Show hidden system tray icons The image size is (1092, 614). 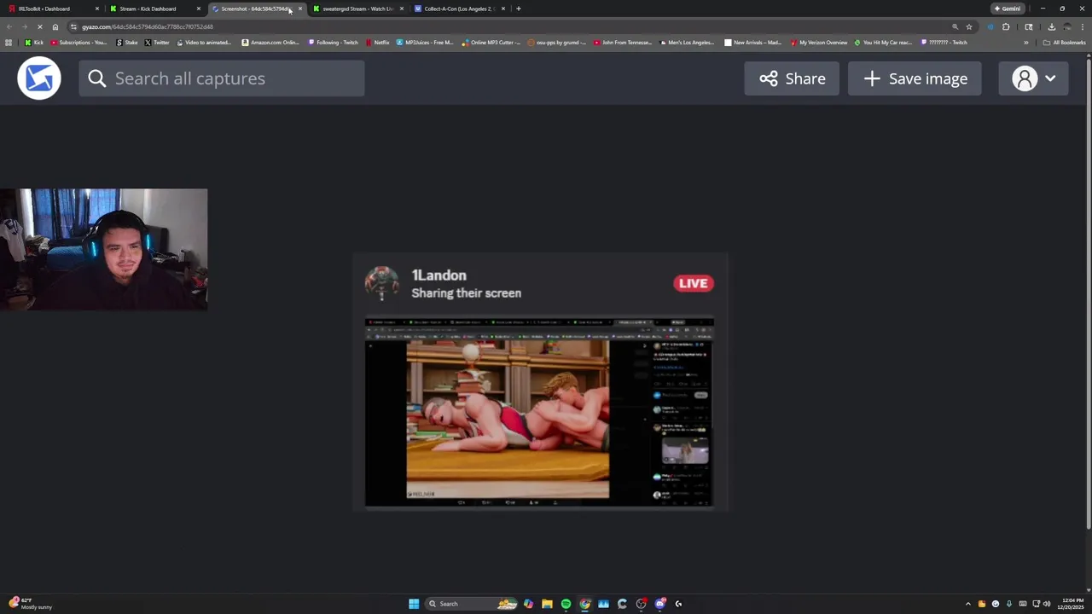tap(967, 604)
